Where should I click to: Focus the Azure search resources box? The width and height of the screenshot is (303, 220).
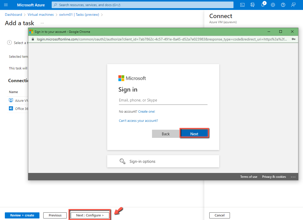(x=142, y=5)
